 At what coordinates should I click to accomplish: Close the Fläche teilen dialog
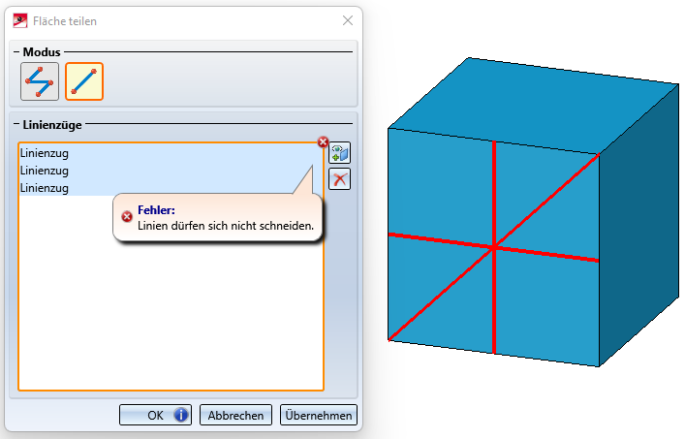(348, 20)
